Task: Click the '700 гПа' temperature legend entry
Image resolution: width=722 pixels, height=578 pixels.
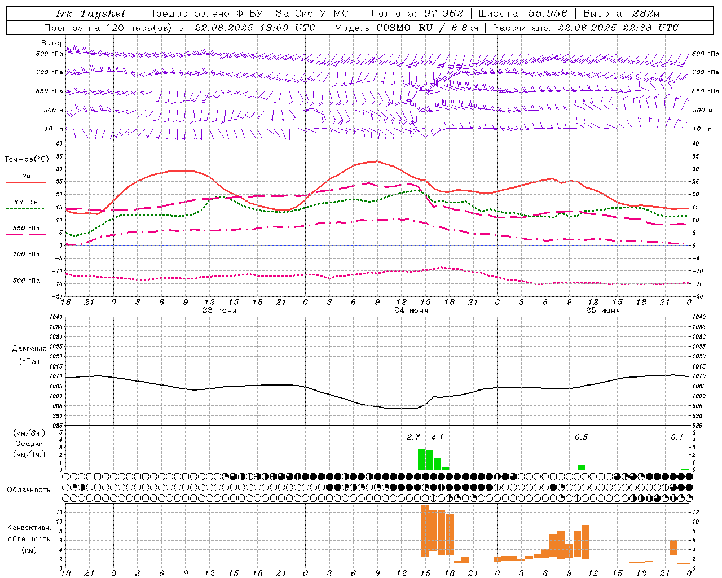Action: click(26, 255)
